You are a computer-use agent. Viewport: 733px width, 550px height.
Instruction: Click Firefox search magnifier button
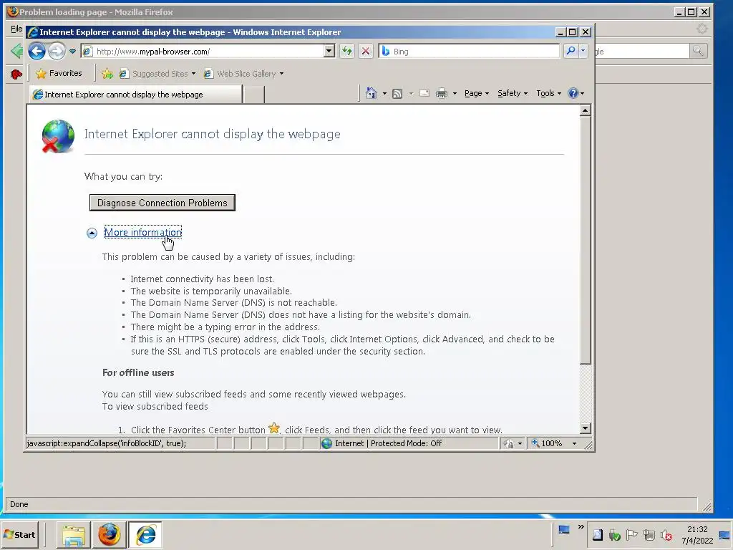coord(698,51)
